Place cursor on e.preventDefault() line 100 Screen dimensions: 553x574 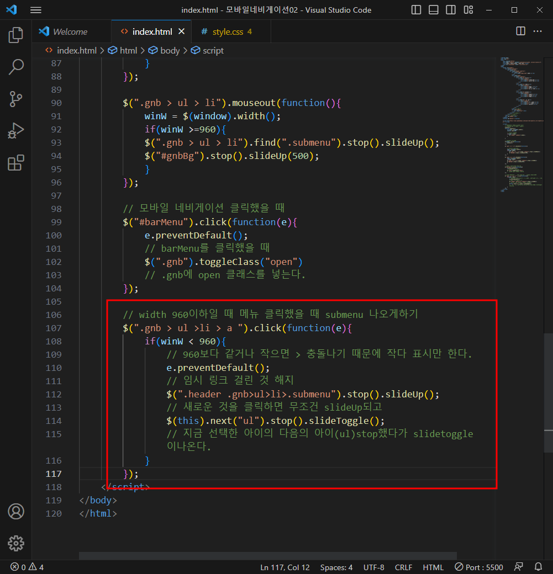click(x=196, y=235)
